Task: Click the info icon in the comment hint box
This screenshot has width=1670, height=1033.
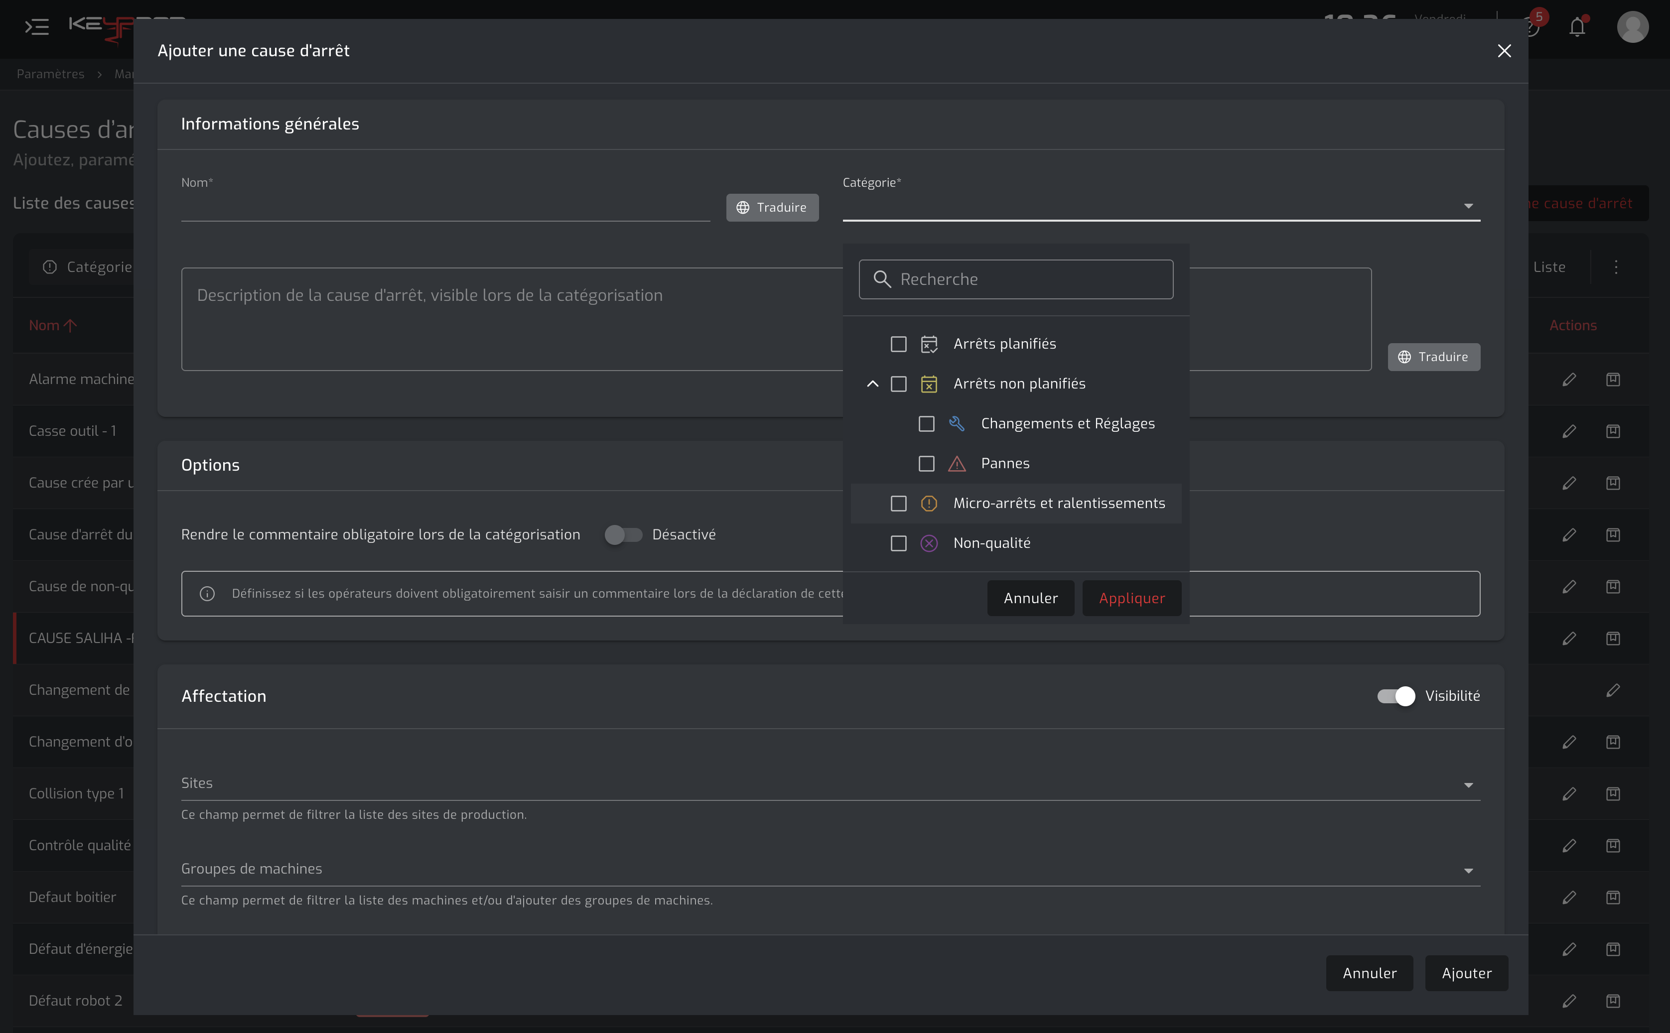Action: pos(207,594)
